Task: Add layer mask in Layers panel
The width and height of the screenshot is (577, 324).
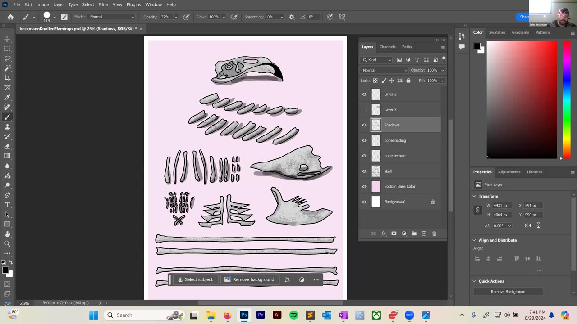Action: pyautogui.click(x=394, y=234)
